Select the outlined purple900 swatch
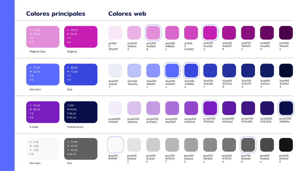The image size is (305, 171). tap(286, 108)
